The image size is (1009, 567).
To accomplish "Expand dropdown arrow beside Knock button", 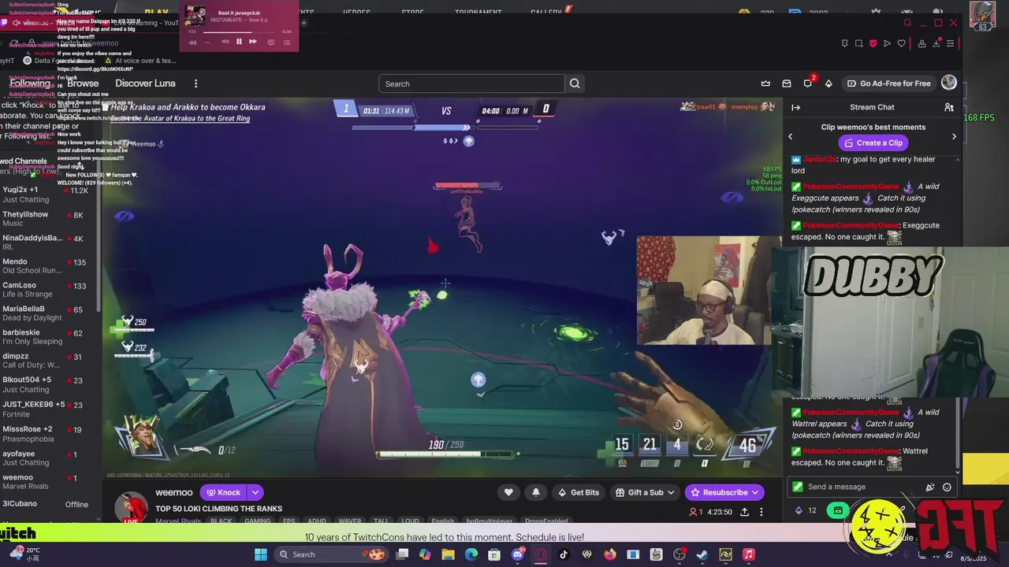I will 255,492.
